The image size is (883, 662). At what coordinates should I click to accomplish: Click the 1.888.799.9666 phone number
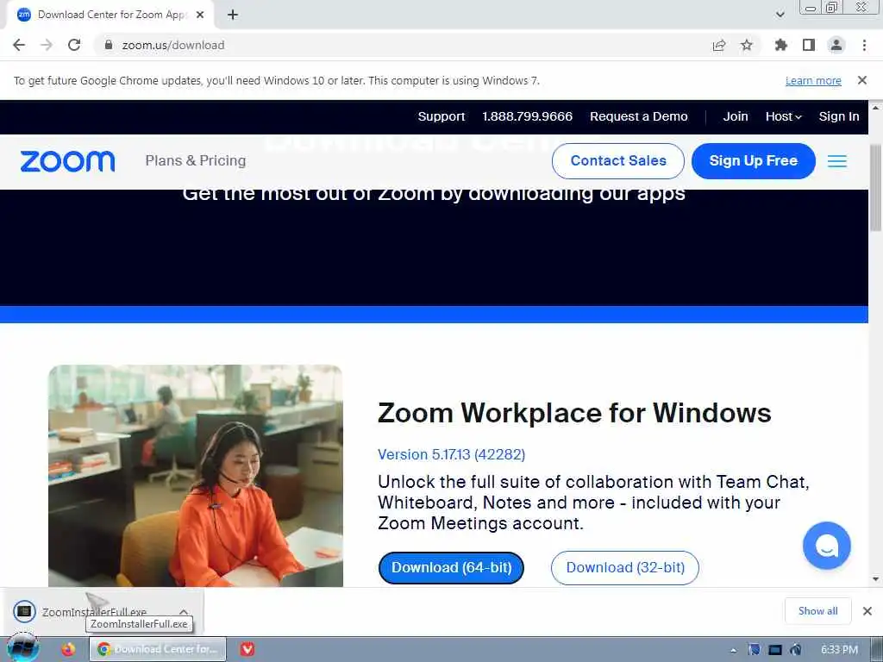click(x=527, y=116)
